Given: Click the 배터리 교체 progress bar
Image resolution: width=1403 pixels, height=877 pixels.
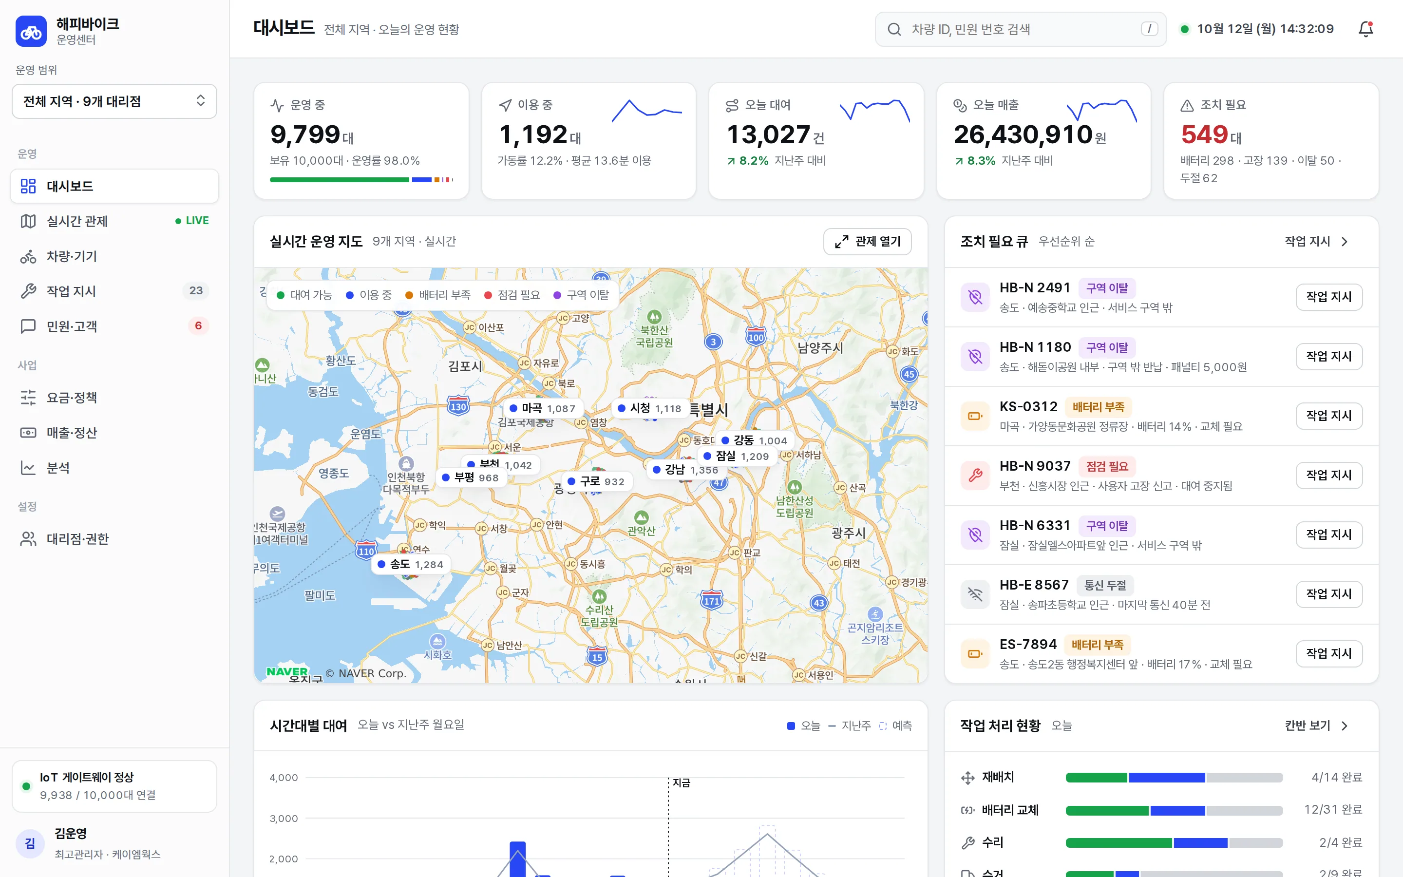Looking at the screenshot, I should [1174, 810].
